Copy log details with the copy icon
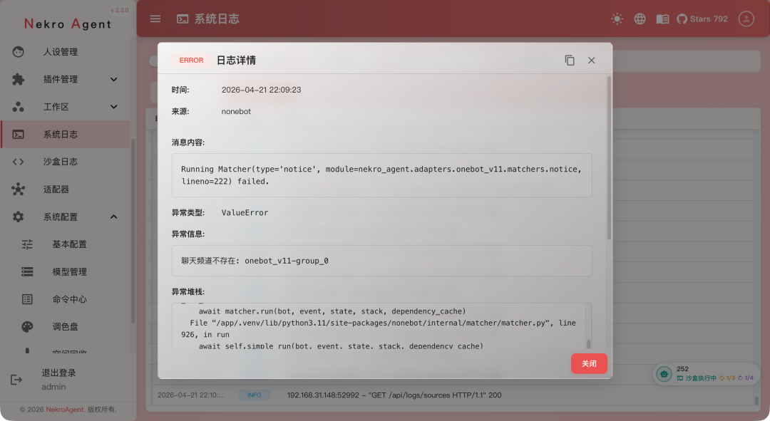 570,61
